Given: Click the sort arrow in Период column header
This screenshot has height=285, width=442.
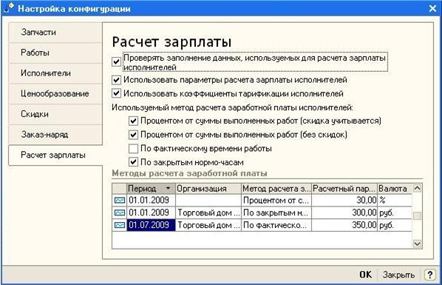Looking at the screenshot, I should pos(169,189).
